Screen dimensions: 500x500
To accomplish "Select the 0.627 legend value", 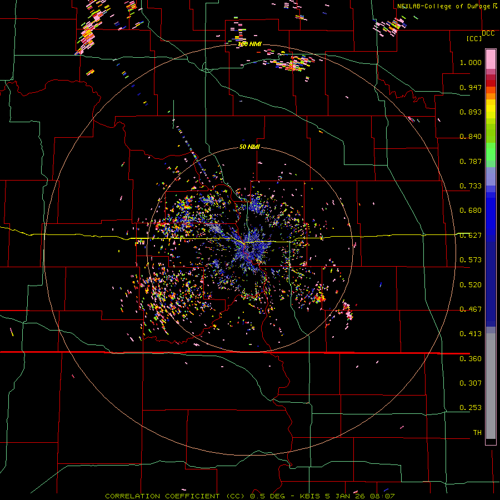I will coord(471,236).
